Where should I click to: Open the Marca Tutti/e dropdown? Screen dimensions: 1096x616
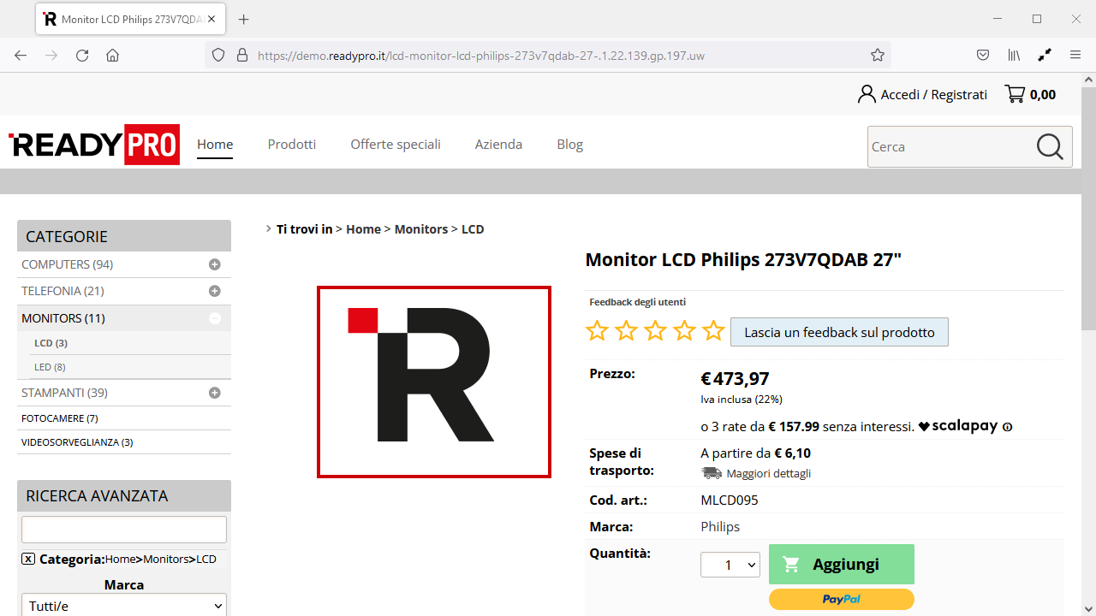click(124, 606)
